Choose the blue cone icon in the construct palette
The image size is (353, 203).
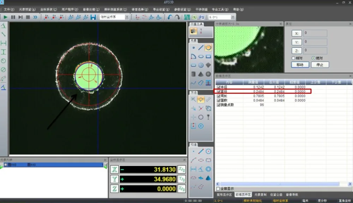(209, 178)
